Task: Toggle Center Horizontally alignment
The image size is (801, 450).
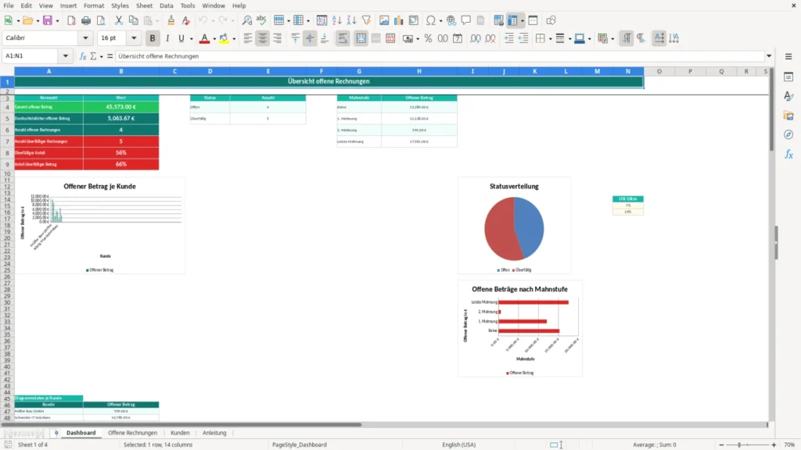Action: tap(262, 38)
